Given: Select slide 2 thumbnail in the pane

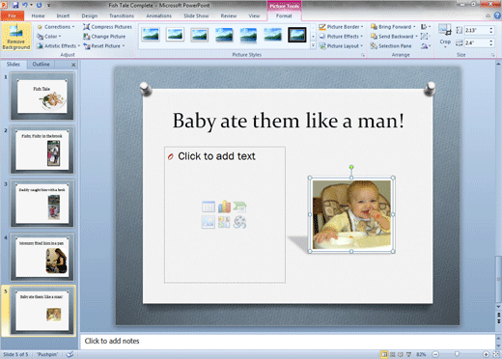Looking at the screenshot, I should 42,150.
